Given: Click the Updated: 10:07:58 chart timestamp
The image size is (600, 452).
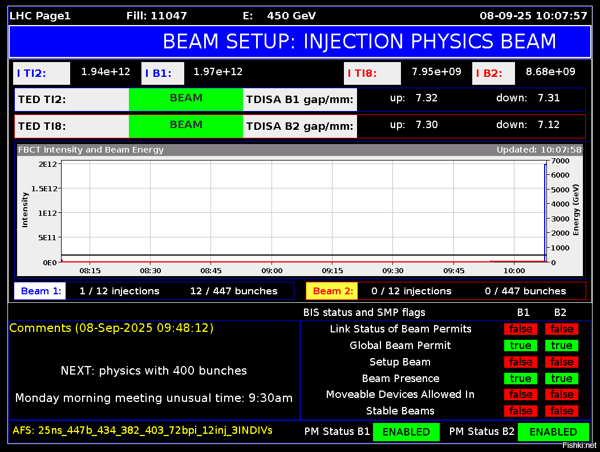Looking at the screenshot, I should point(539,150).
